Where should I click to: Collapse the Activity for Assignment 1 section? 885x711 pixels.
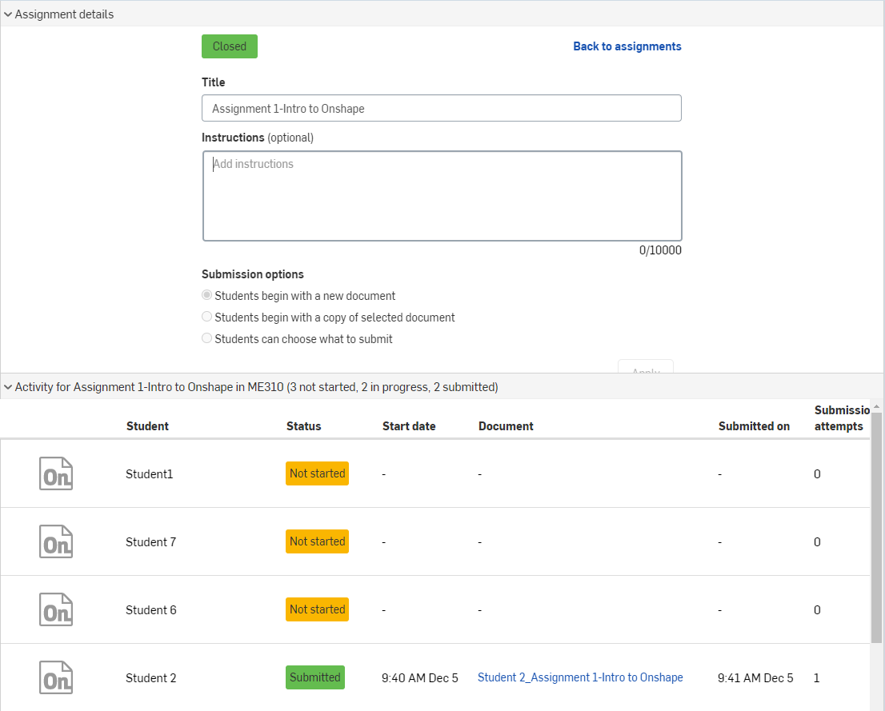pos(8,387)
